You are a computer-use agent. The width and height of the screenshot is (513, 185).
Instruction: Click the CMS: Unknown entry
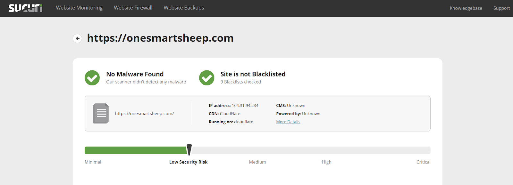point(290,105)
